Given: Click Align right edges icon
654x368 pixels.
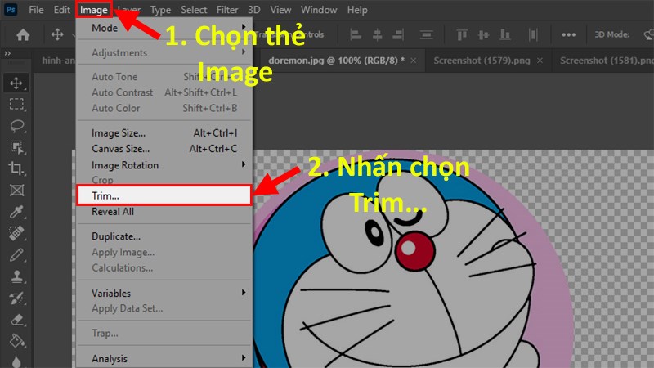Looking at the screenshot, I should click(398, 34).
